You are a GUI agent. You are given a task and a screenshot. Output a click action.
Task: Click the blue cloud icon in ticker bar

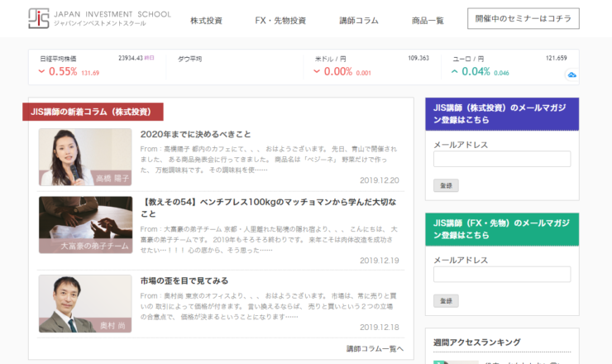click(571, 75)
